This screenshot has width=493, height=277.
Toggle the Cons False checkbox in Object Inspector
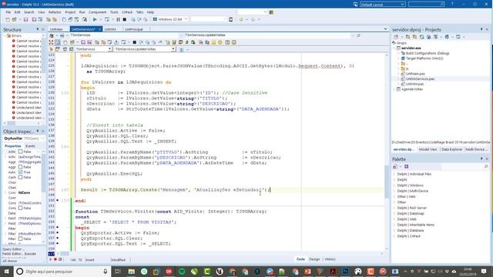(21, 208)
